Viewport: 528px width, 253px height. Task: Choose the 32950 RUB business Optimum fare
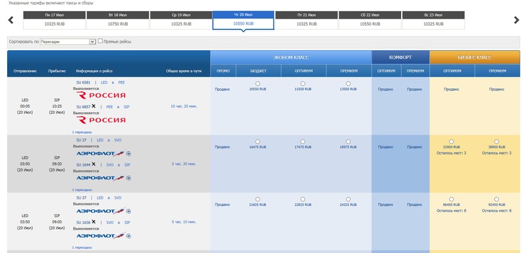(451, 142)
